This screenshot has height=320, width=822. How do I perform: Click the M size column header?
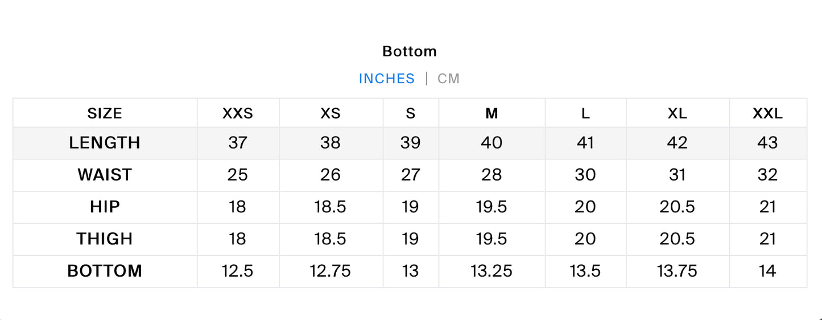coord(491,113)
